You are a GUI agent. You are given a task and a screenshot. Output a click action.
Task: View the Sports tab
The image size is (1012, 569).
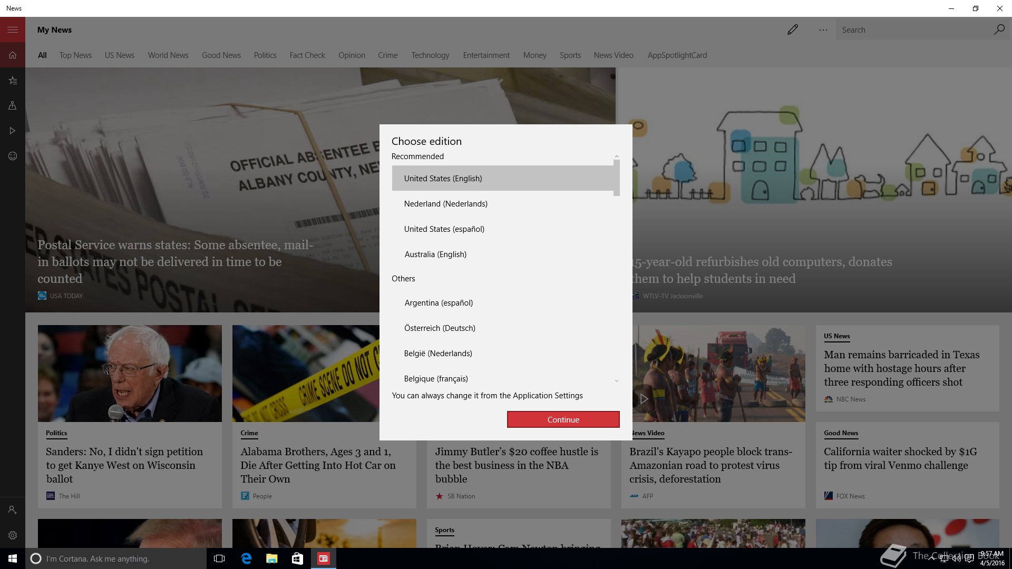pyautogui.click(x=570, y=55)
